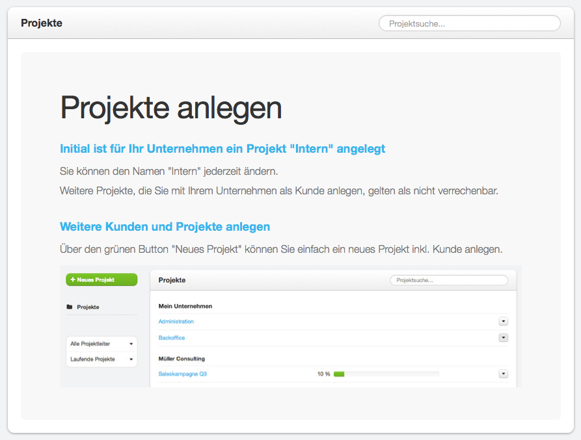Click the plus icon on Neues Projekt
Screen dimensions: 581x440
click(73, 279)
